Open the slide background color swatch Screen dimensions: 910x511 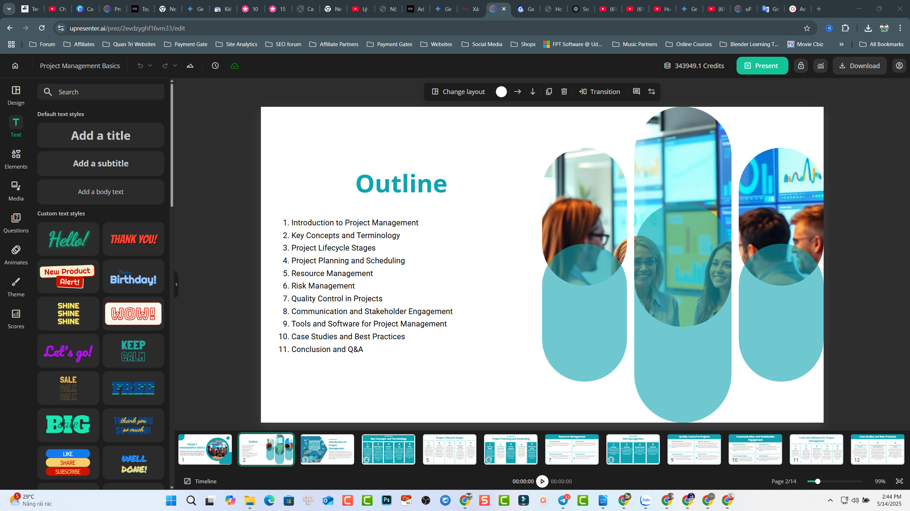[x=501, y=92]
